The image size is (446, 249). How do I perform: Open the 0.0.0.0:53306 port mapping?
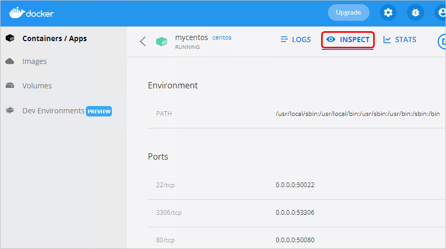pyautogui.click(x=295, y=213)
